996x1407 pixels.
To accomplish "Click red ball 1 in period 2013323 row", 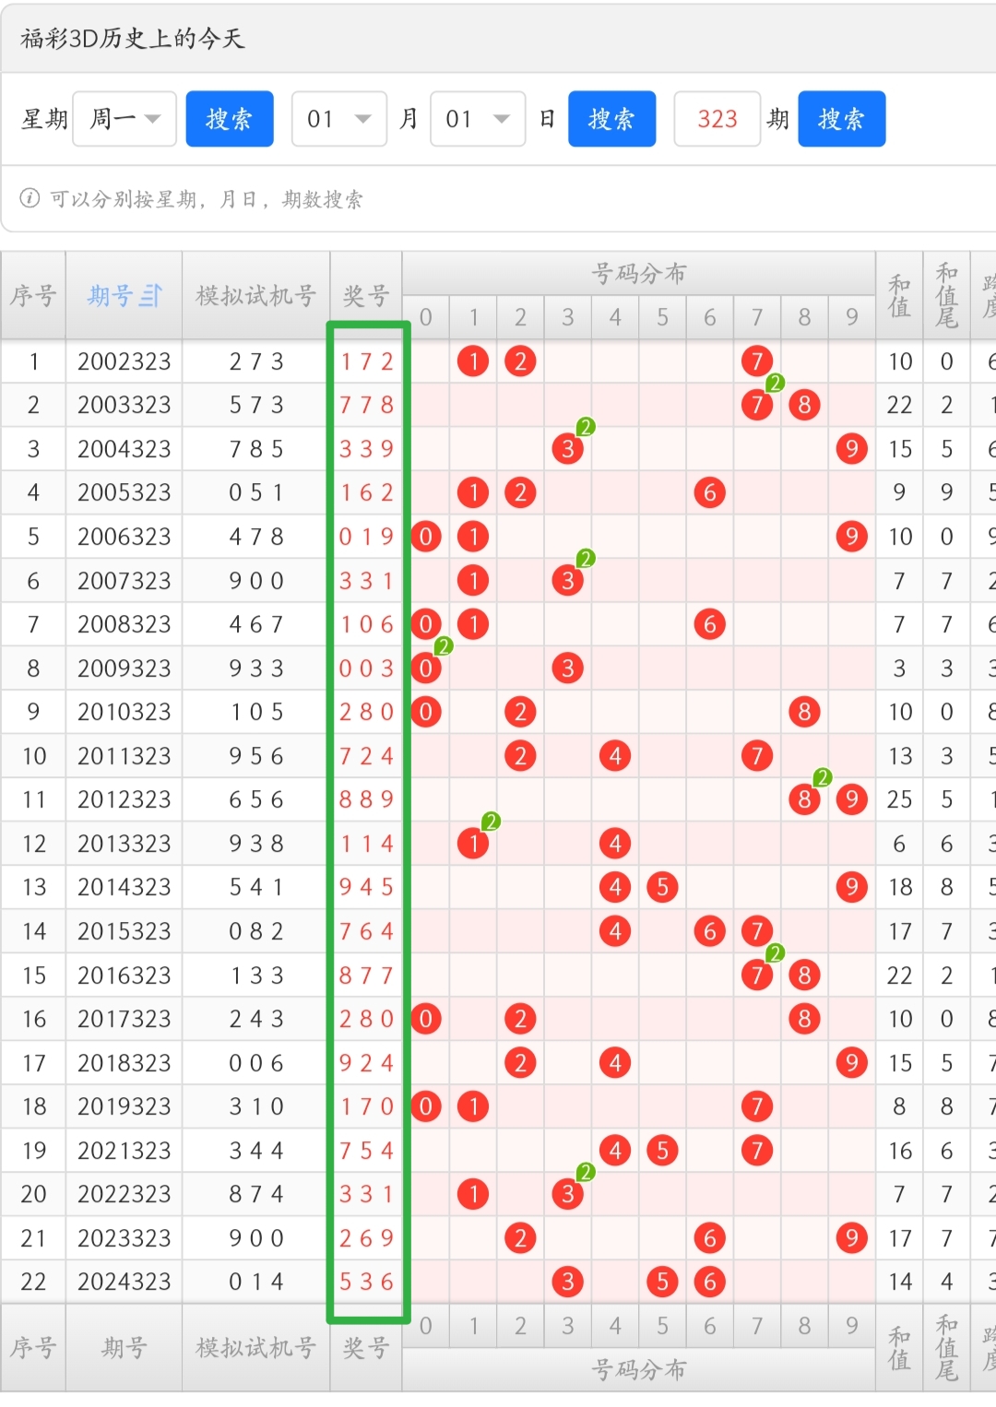I will [473, 844].
